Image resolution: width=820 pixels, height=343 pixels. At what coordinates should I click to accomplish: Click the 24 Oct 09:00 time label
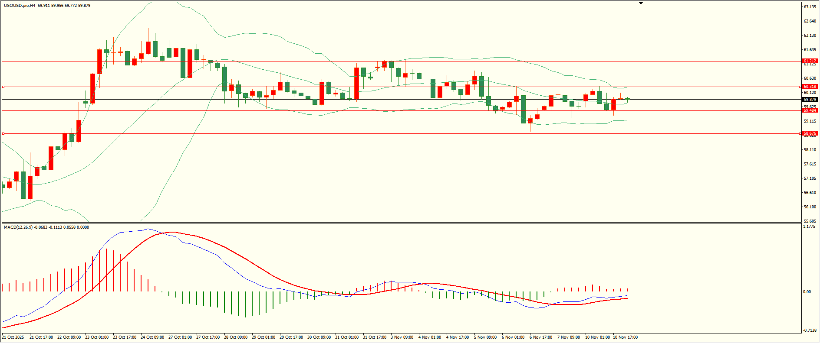[x=152, y=337]
